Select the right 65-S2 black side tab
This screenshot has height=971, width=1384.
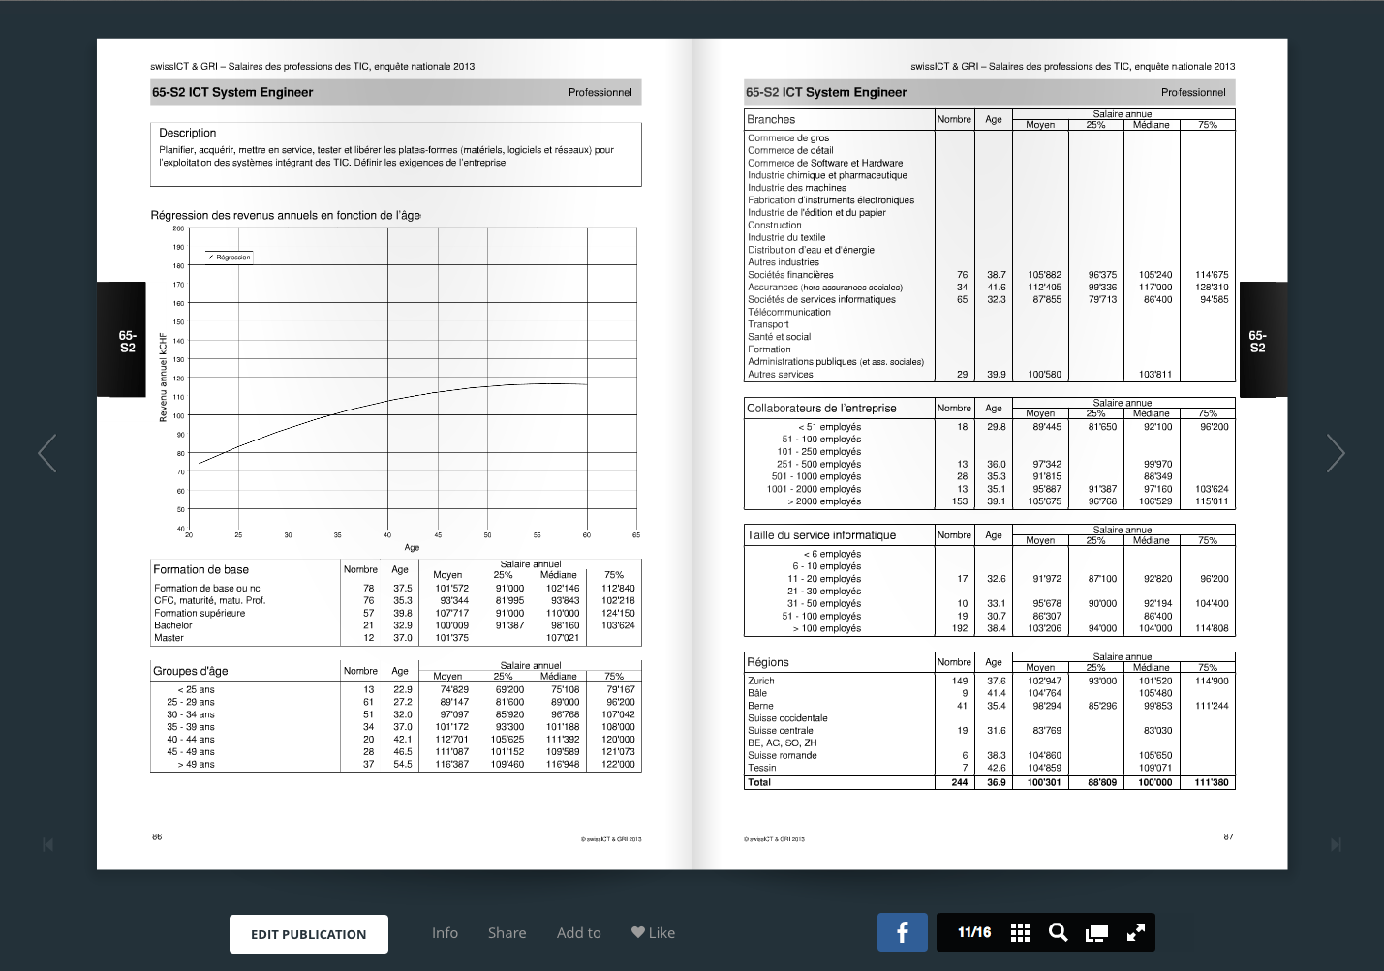(x=1257, y=341)
